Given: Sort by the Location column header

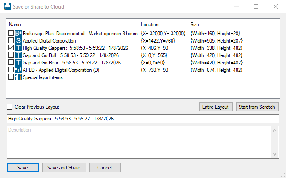Looking at the screenshot, I should pyautogui.click(x=163, y=25).
